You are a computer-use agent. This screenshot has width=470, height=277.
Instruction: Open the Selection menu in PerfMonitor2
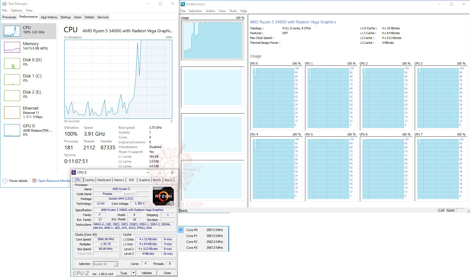tap(195, 11)
